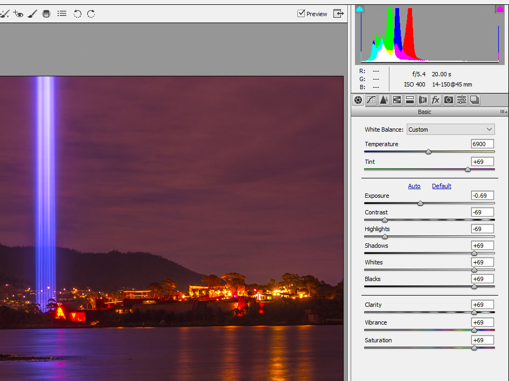
Task: Switch to the Tone Curve tab
Action: (x=371, y=100)
